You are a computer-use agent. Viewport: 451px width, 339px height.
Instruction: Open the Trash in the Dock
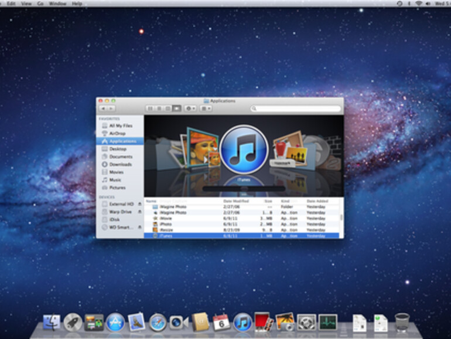click(x=402, y=323)
